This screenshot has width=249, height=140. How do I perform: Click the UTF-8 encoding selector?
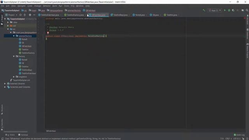click(x=237, y=138)
